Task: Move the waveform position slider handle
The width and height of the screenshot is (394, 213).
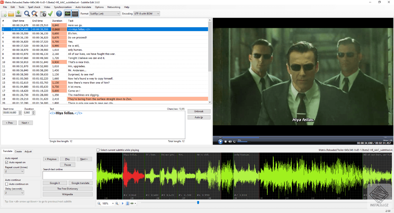Action: [x=198, y=202]
